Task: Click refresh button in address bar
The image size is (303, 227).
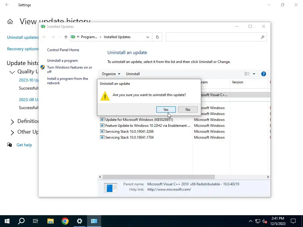Action: point(157,37)
